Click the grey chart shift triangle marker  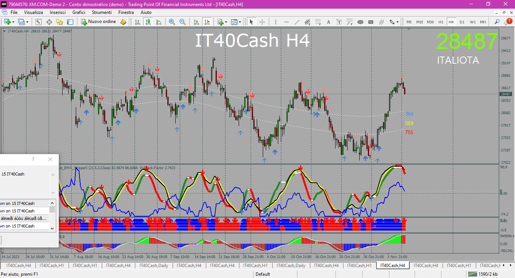(x=409, y=29)
